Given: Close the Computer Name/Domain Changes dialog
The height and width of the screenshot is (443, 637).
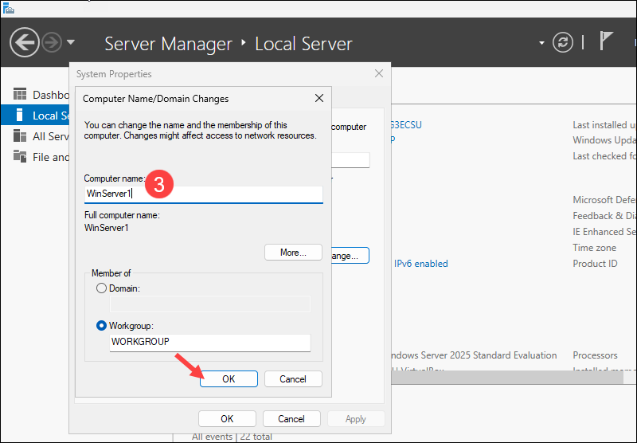Looking at the screenshot, I should click(319, 99).
